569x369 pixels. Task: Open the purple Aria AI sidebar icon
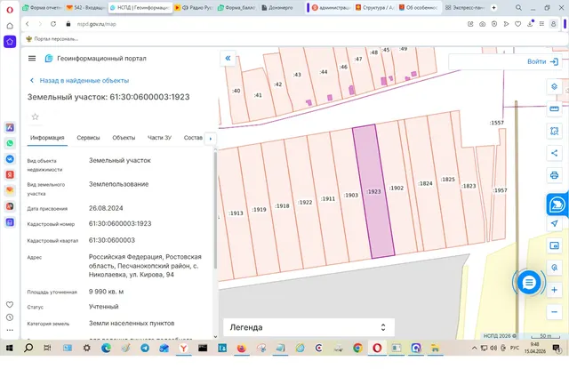pos(10,42)
